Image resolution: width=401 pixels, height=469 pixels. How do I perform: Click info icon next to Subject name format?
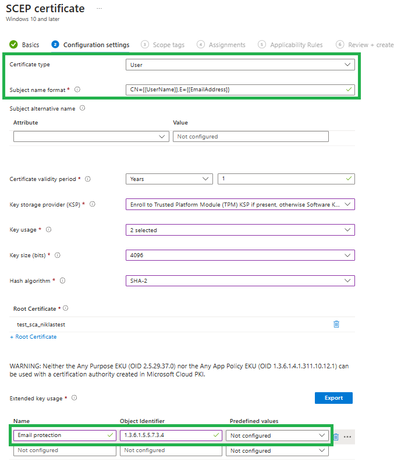tap(77, 90)
